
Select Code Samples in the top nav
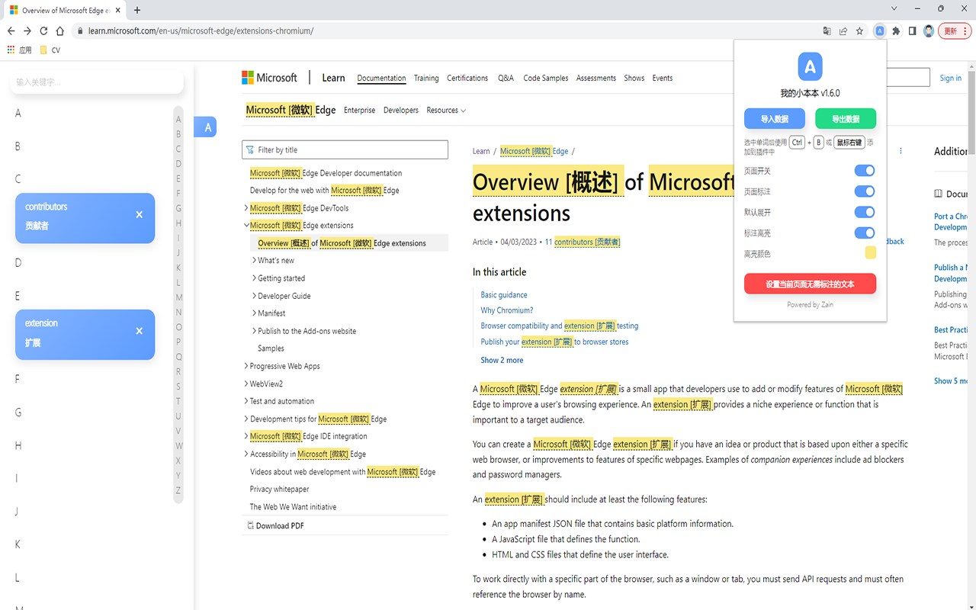[545, 78]
